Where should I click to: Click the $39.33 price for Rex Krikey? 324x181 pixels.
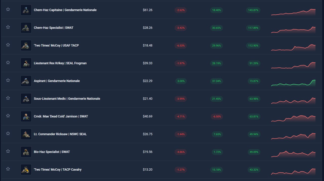tap(148, 63)
